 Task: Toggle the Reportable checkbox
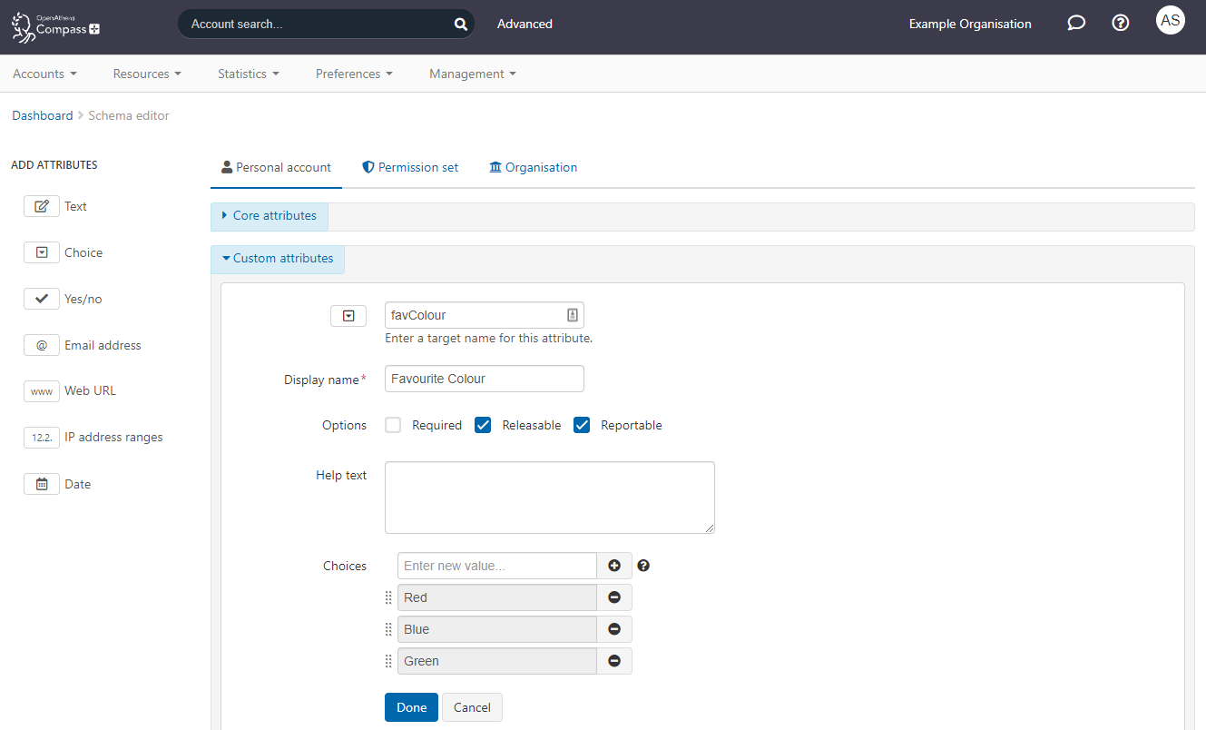582,425
